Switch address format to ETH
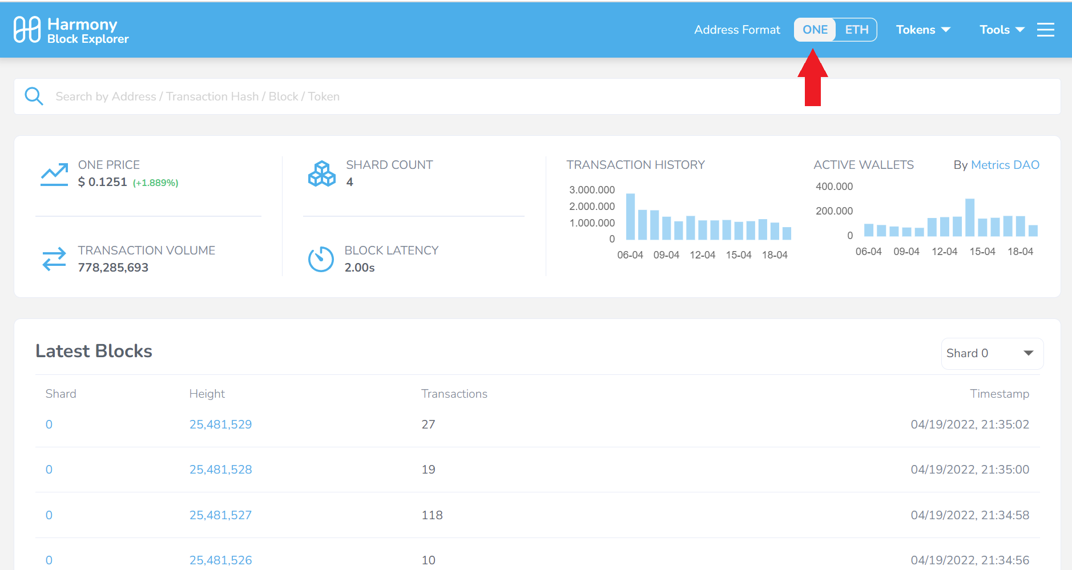This screenshot has width=1072, height=570. pyautogui.click(x=856, y=30)
